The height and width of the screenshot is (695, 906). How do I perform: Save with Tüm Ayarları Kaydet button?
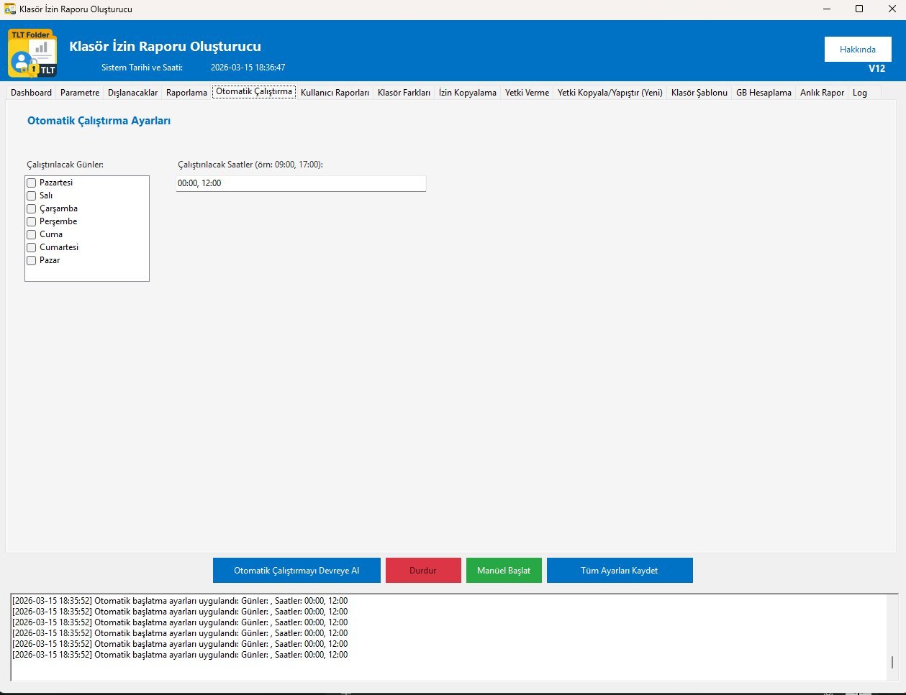point(619,571)
